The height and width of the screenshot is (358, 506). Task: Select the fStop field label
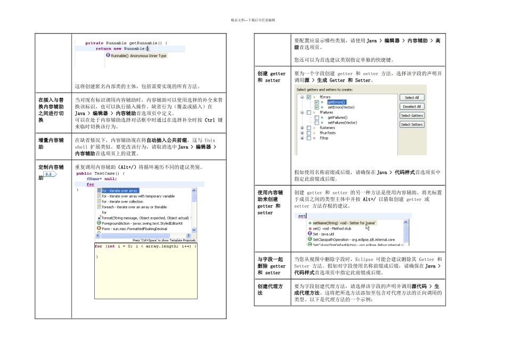(x=324, y=138)
